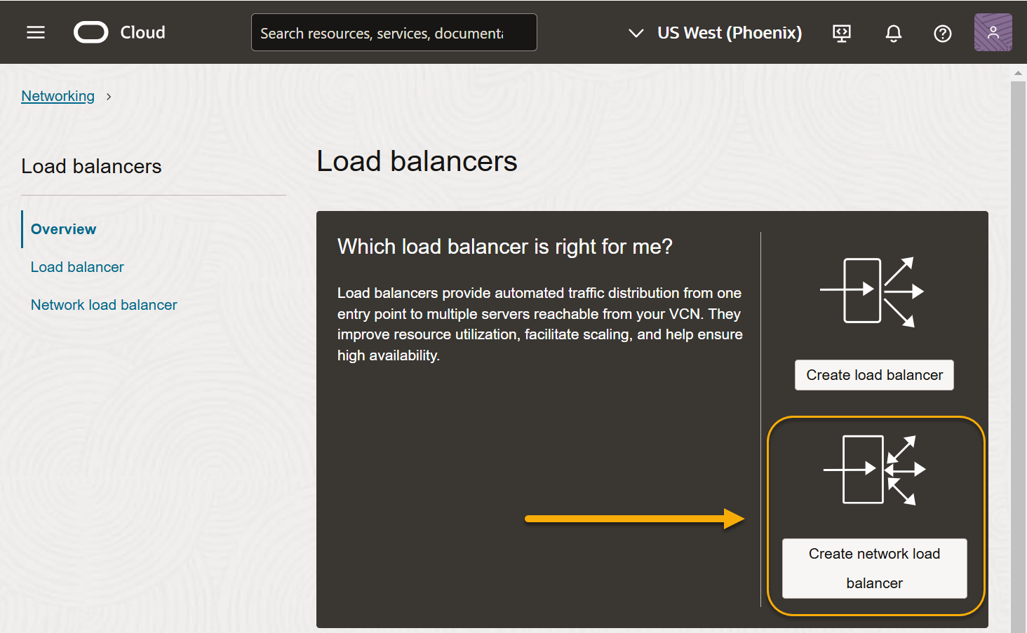Click the vertical scrollbar thumb
1027x633 pixels.
[x=1018, y=350]
